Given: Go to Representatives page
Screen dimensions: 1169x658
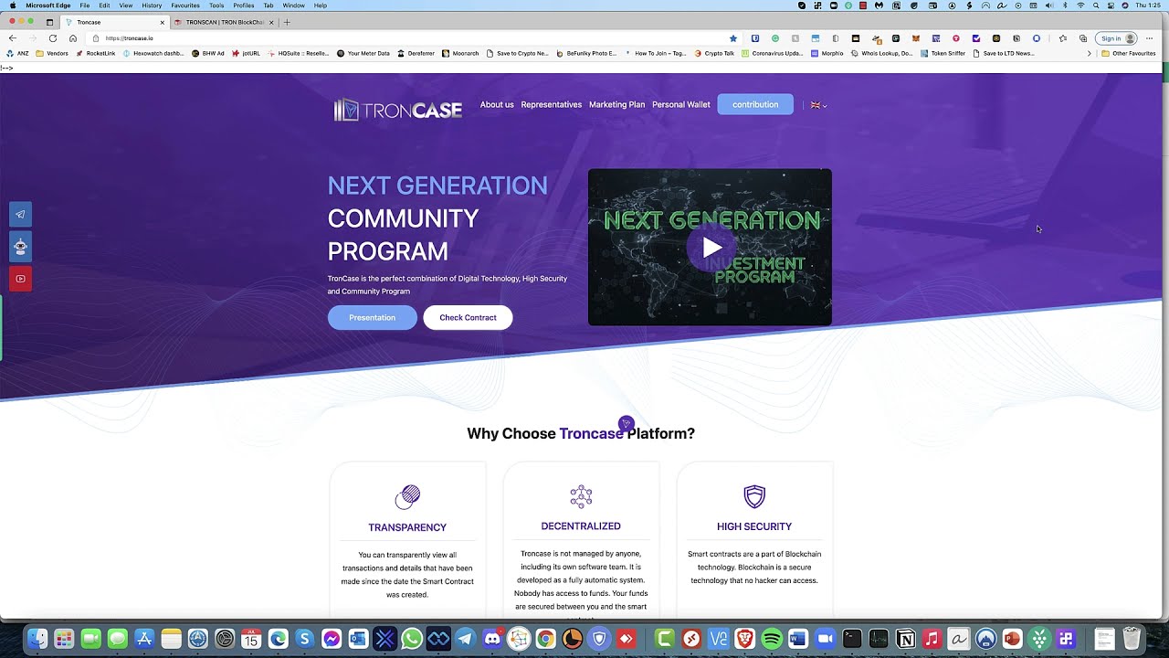Looking at the screenshot, I should pyautogui.click(x=551, y=104).
